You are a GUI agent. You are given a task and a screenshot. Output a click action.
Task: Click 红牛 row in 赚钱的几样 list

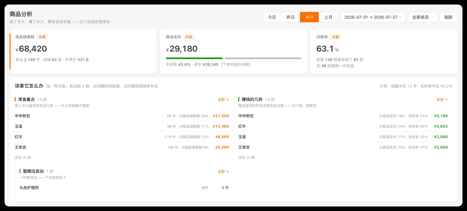click(x=343, y=126)
